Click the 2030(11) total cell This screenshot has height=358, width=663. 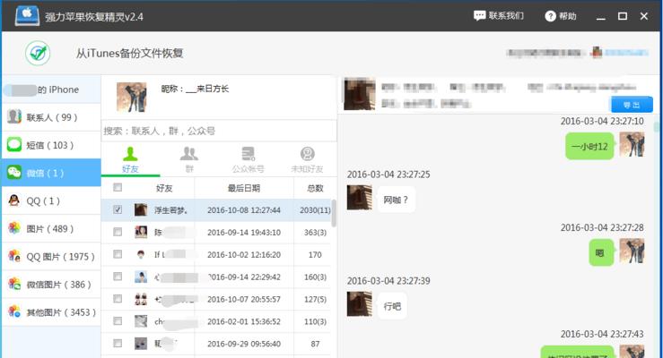315,210
